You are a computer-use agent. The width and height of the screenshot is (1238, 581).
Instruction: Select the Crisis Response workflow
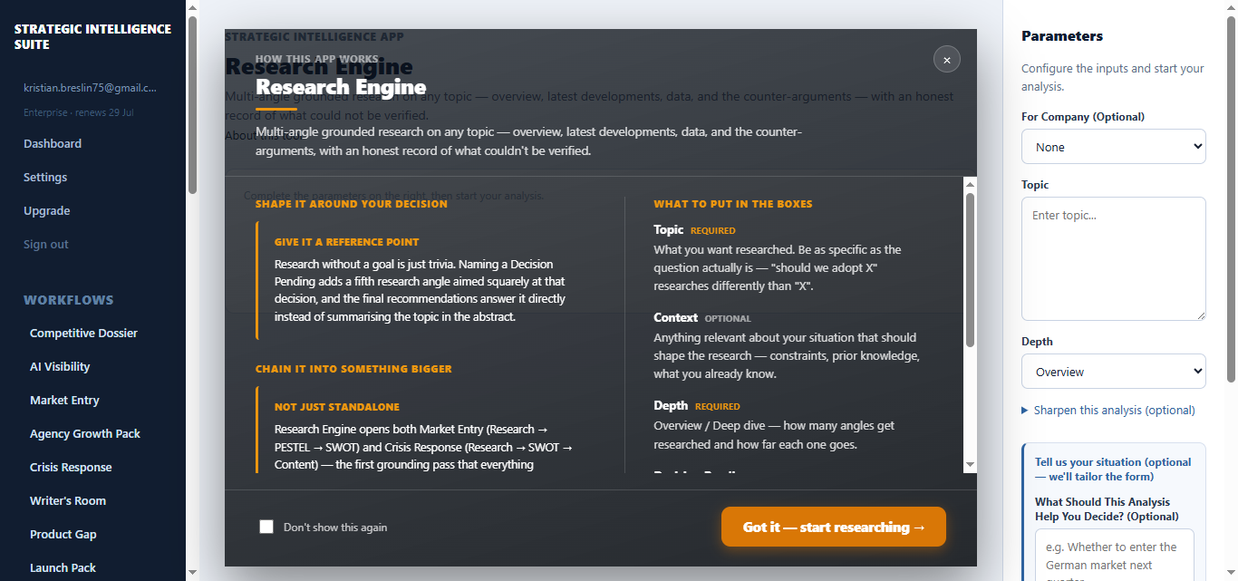(71, 467)
